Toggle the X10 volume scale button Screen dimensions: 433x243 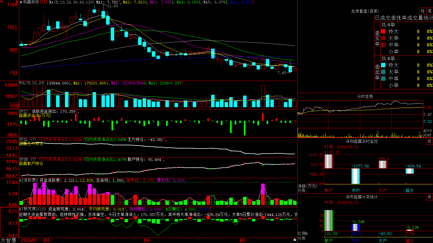point(14,106)
